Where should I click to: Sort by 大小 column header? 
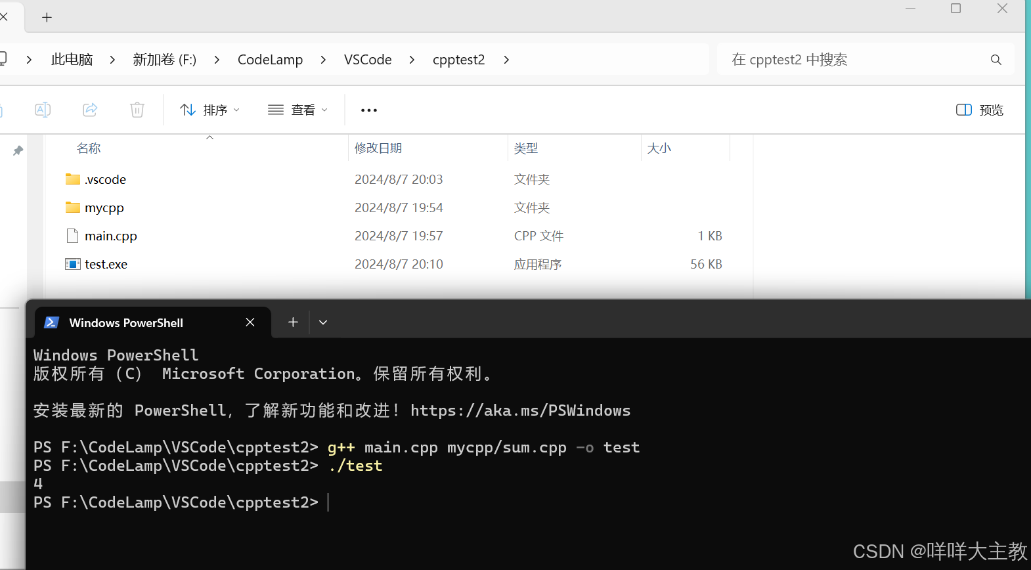(x=659, y=148)
